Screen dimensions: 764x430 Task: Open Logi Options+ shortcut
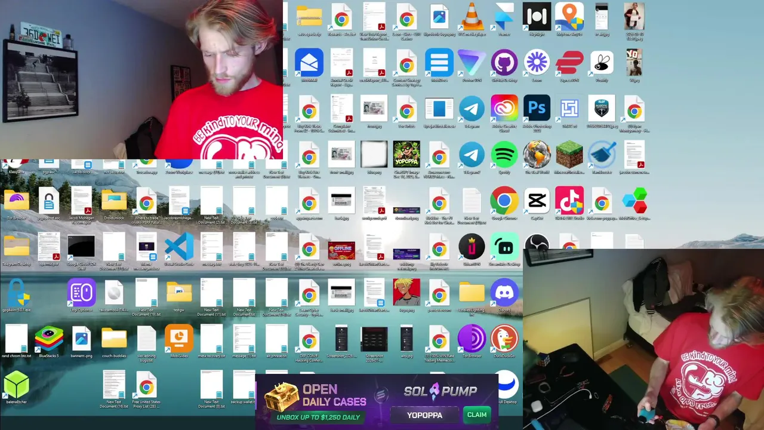coord(81,293)
